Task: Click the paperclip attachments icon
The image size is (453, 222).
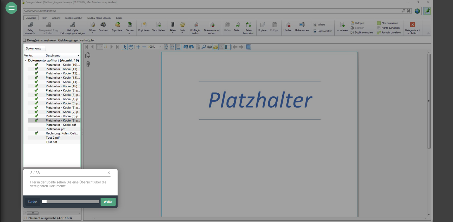Action: pyautogui.click(x=88, y=64)
